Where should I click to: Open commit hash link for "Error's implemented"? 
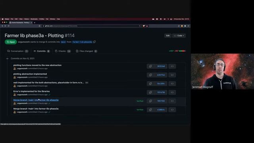(x=161, y=92)
